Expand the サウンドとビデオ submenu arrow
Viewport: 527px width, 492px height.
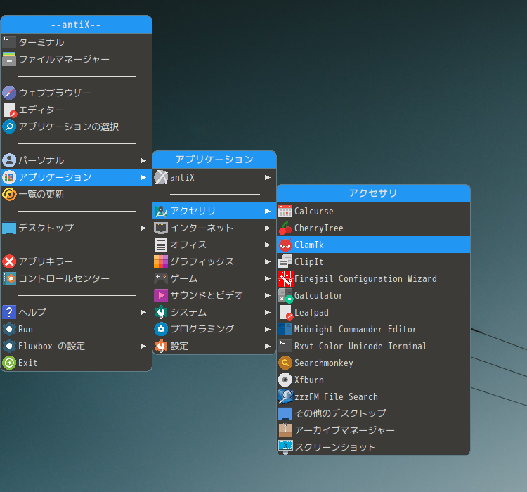coord(268,295)
